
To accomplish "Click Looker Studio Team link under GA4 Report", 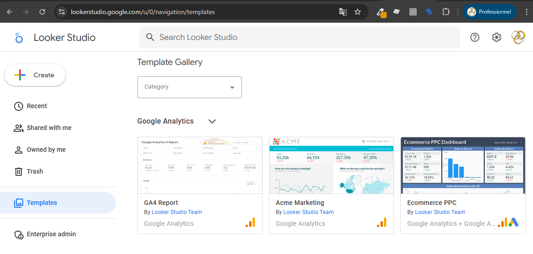I will click(177, 212).
